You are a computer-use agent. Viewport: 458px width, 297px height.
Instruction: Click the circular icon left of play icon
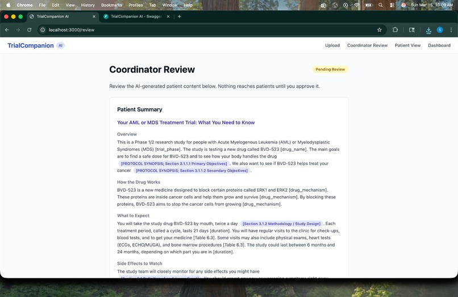(x=335, y=5)
